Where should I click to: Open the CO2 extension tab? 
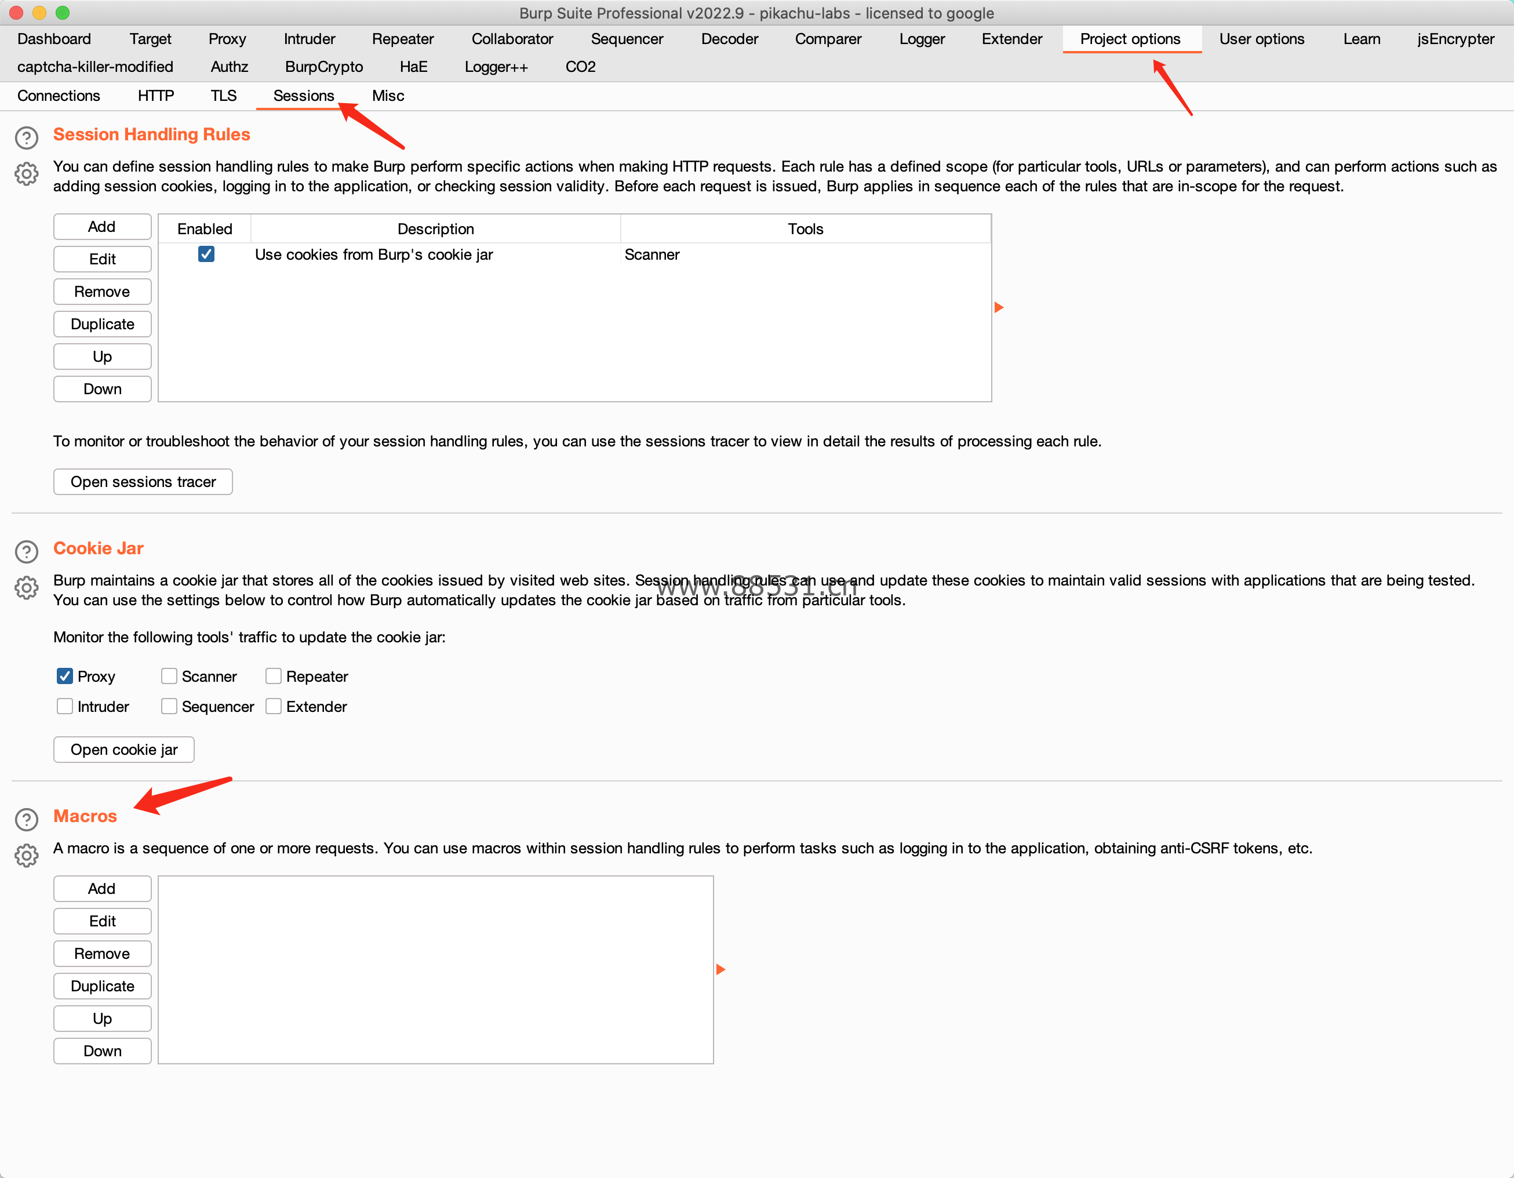pos(580,67)
